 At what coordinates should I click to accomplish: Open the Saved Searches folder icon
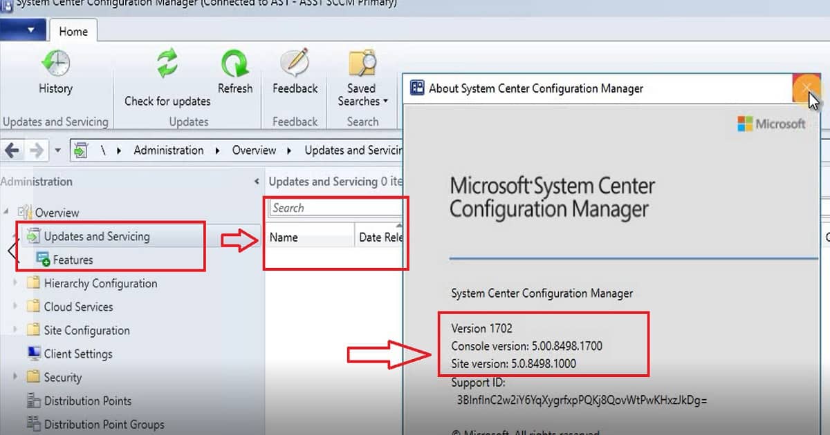click(x=362, y=64)
